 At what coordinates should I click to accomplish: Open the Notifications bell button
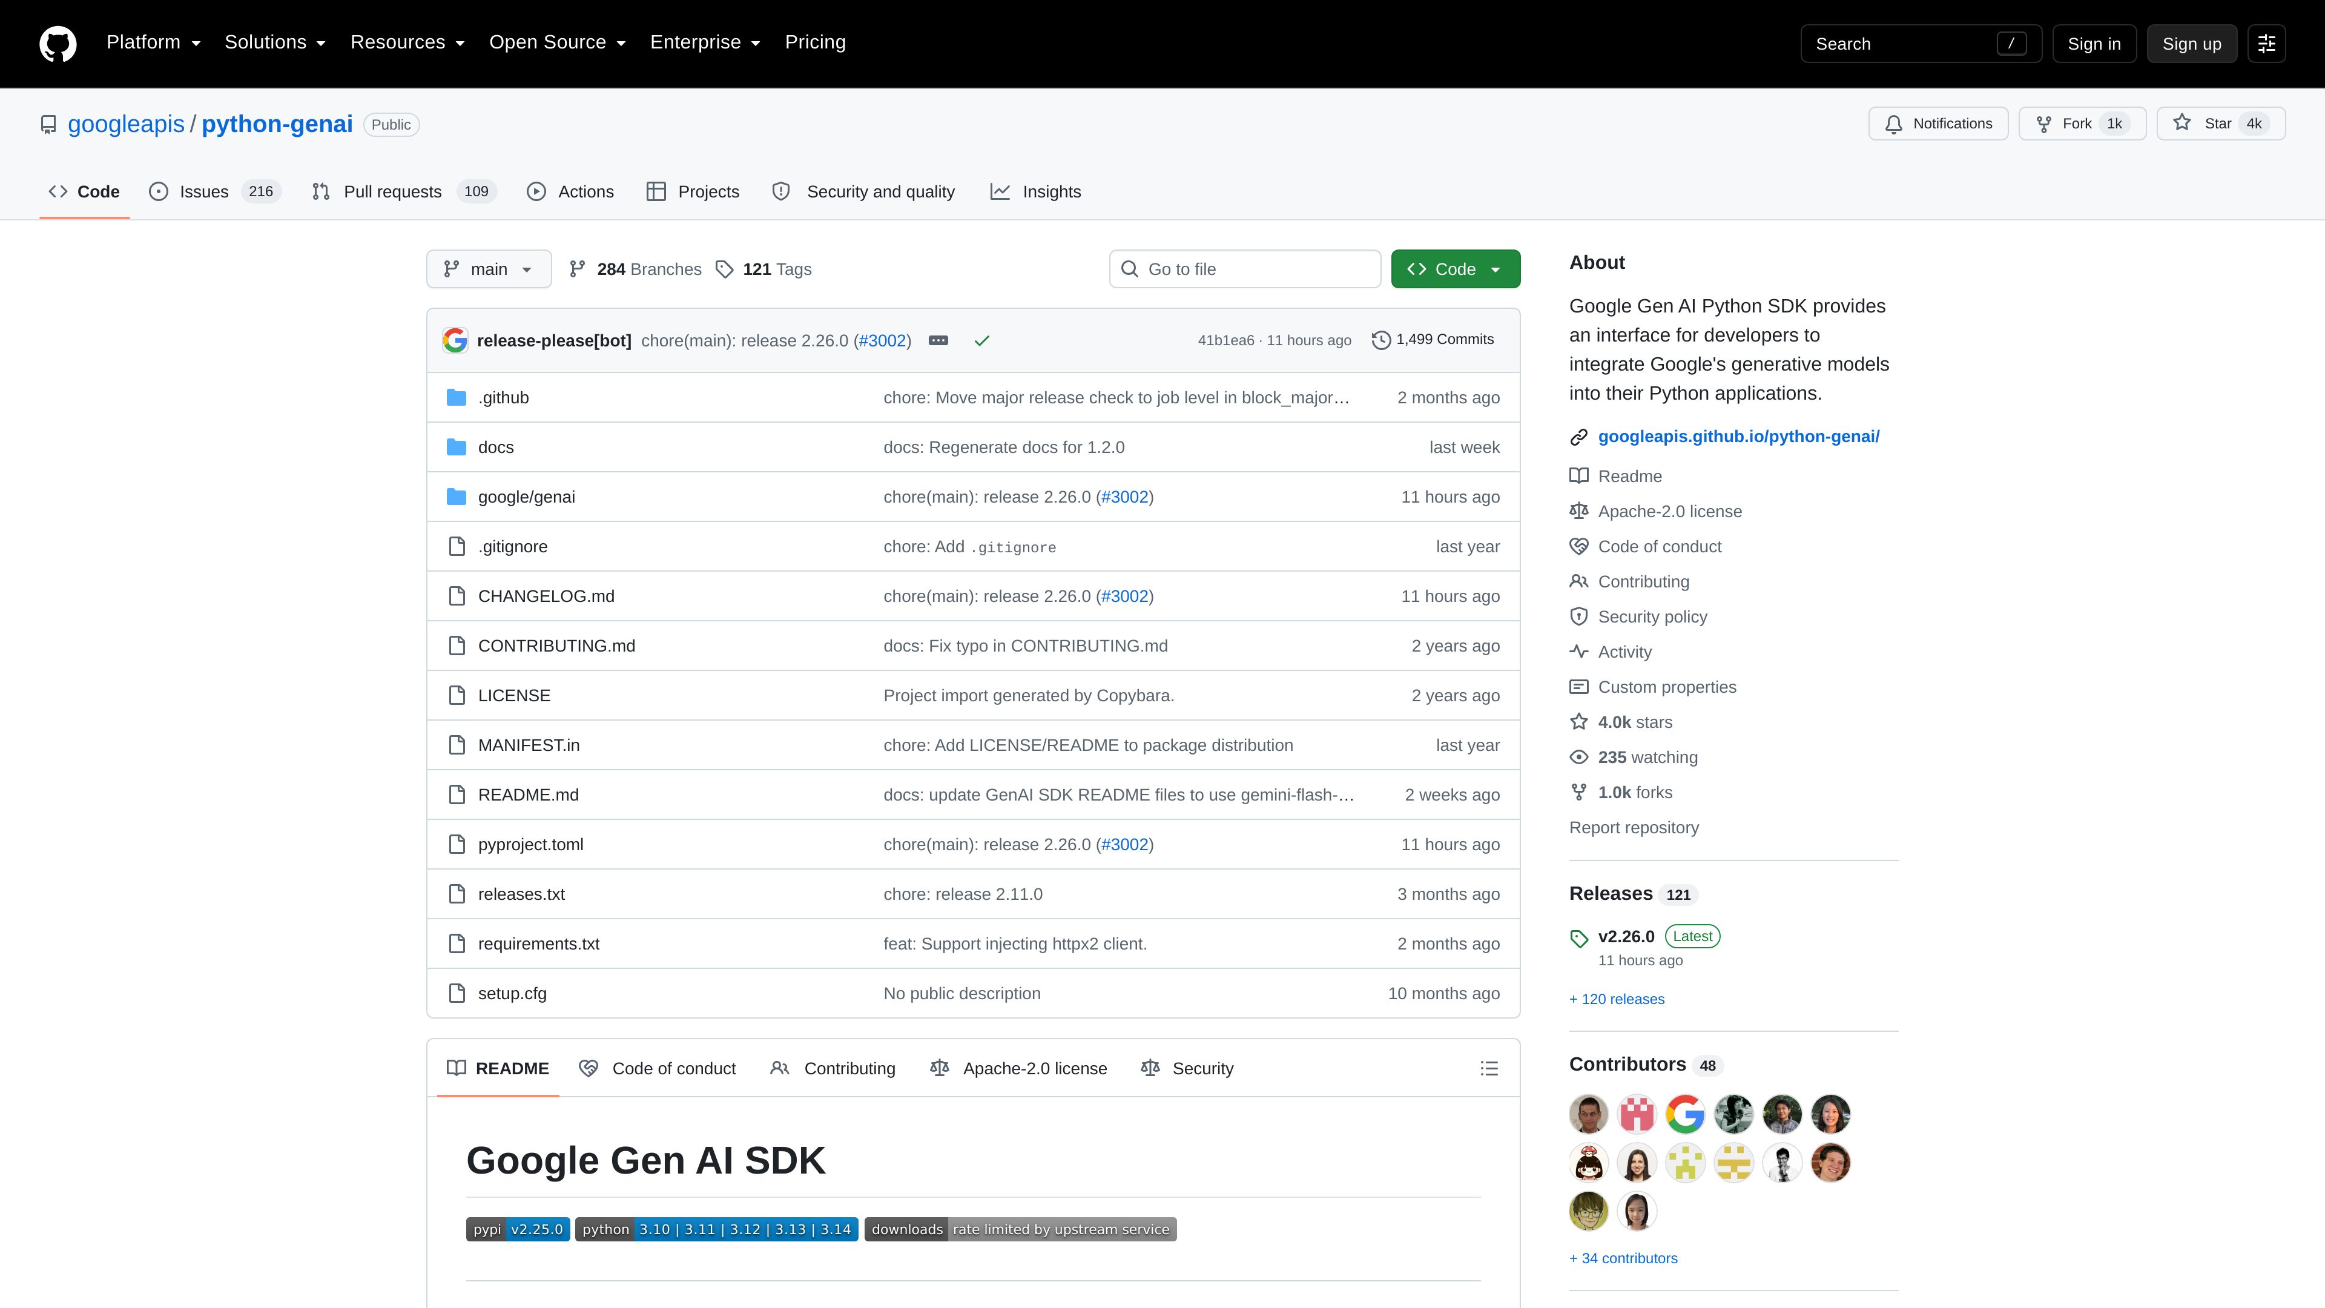pyautogui.click(x=1937, y=124)
